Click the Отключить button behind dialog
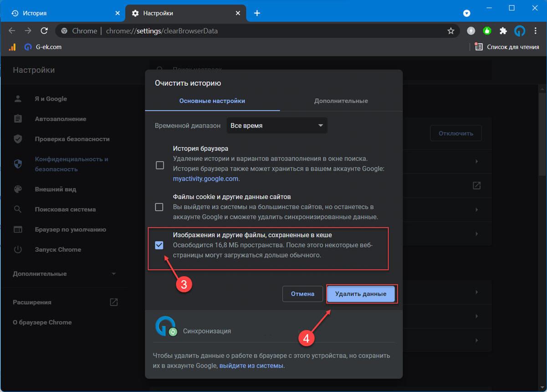Screen dimensions: 547x392 tap(456, 133)
